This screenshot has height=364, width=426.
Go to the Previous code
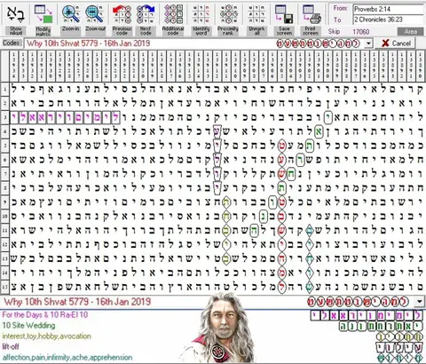coord(122,14)
